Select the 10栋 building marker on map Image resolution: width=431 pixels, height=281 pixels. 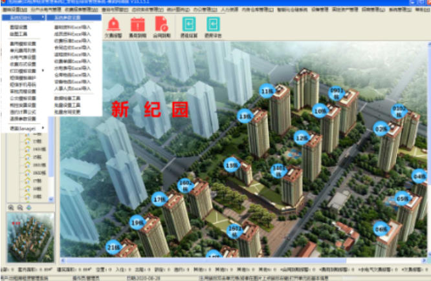(x=320, y=110)
